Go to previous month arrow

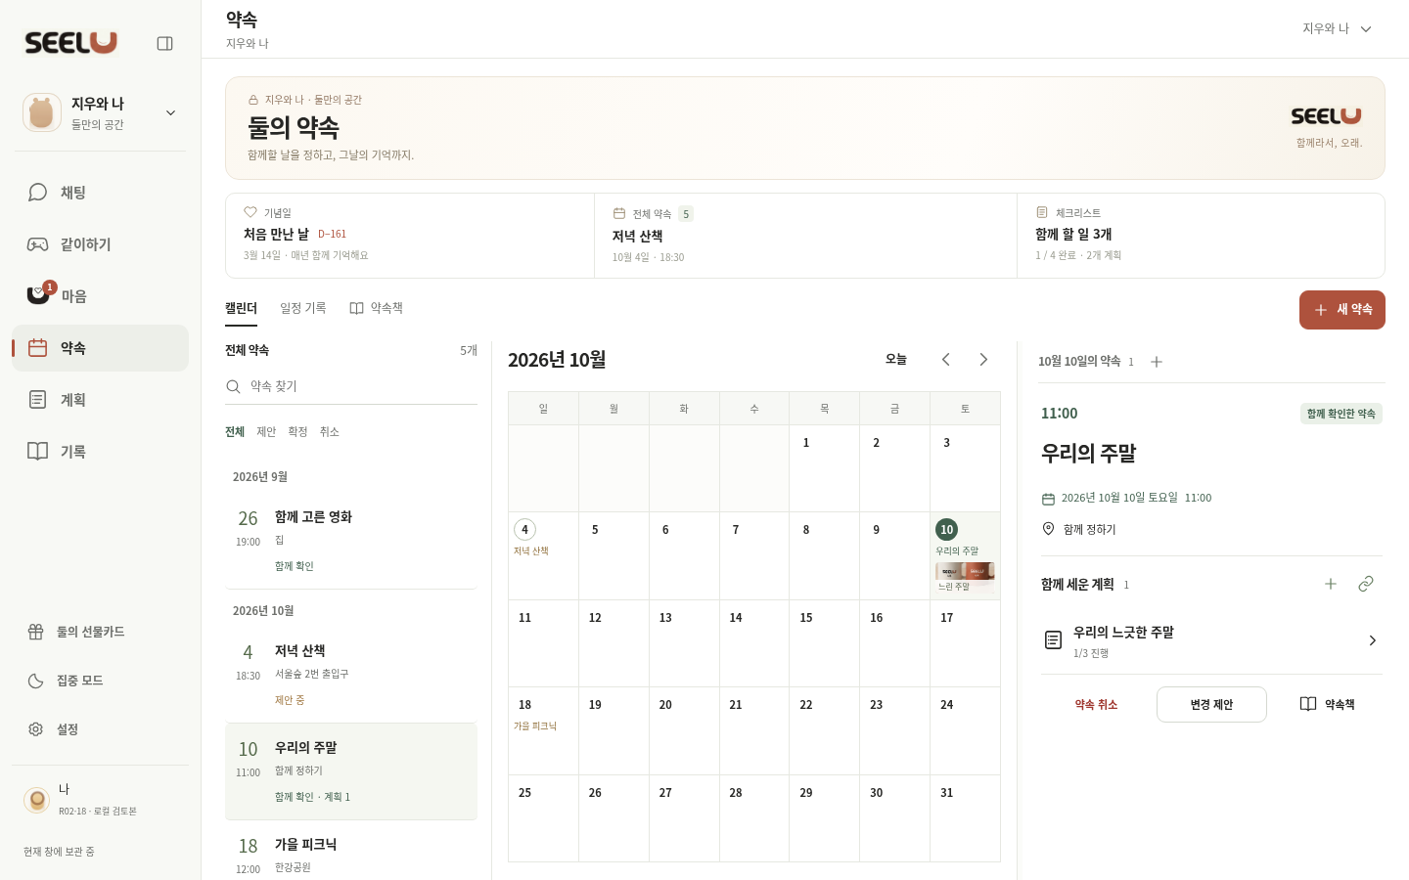click(x=946, y=360)
